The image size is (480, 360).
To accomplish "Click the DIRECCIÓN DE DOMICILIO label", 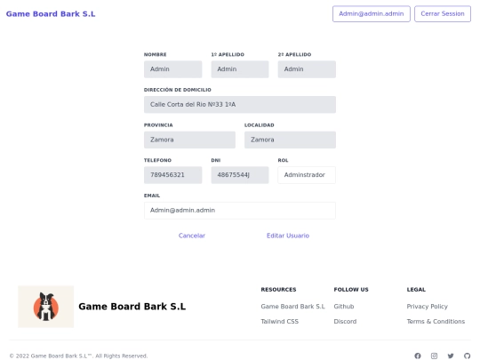I will pos(178,90).
